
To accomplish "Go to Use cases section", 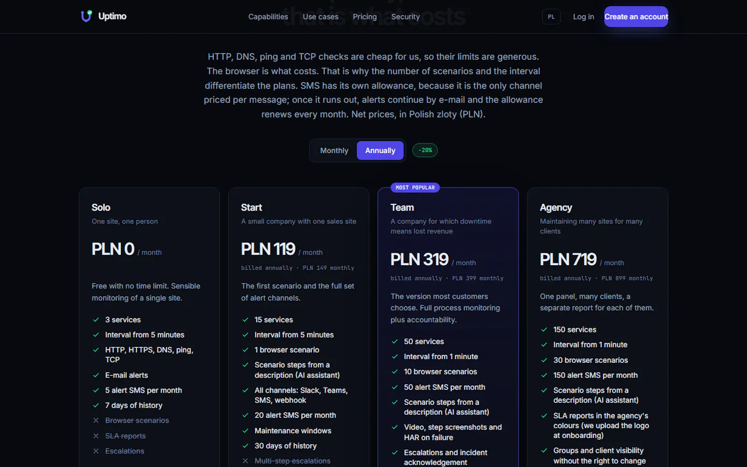I will coord(320,17).
